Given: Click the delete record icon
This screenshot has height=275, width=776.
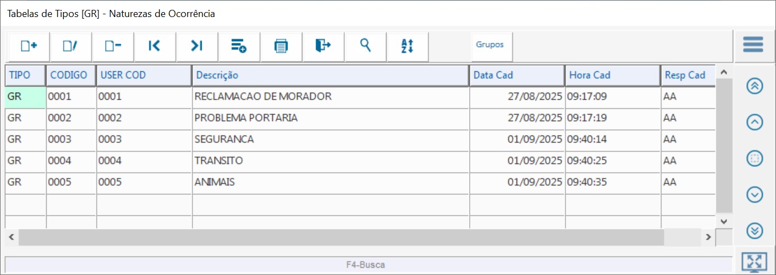Looking at the screenshot, I should (x=113, y=46).
